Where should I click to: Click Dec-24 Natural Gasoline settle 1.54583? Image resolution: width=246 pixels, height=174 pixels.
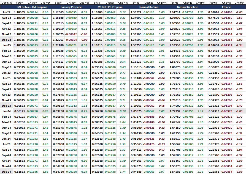[175, 172]
